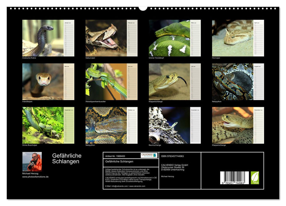Click the large Gefährliche Schlangen title

tap(67, 158)
